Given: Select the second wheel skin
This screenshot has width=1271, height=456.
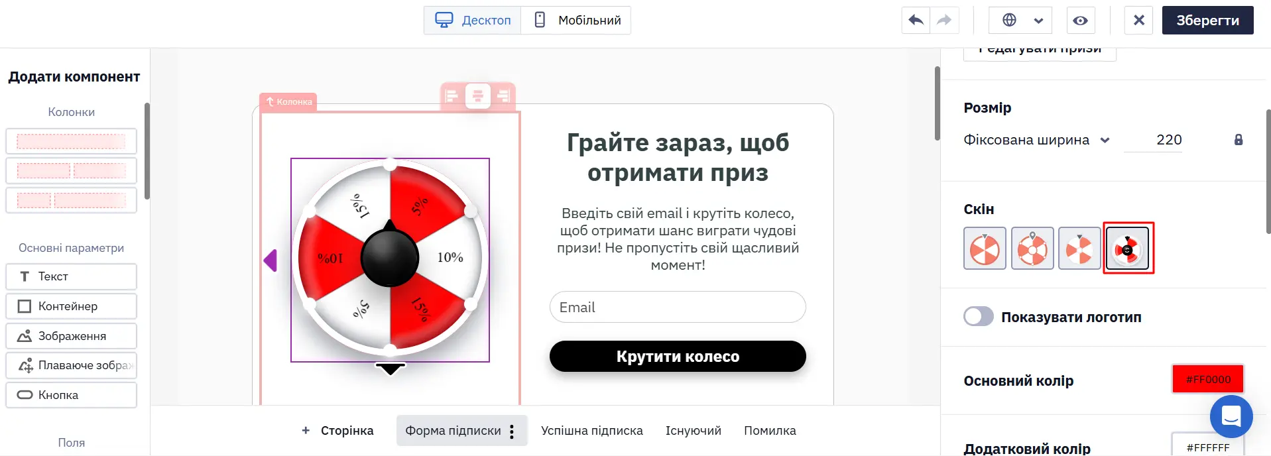Looking at the screenshot, I should pos(1032,248).
